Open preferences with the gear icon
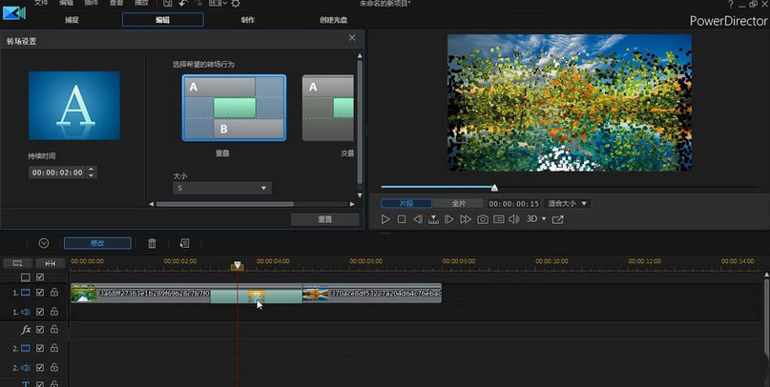770x387 pixels. [x=236, y=4]
